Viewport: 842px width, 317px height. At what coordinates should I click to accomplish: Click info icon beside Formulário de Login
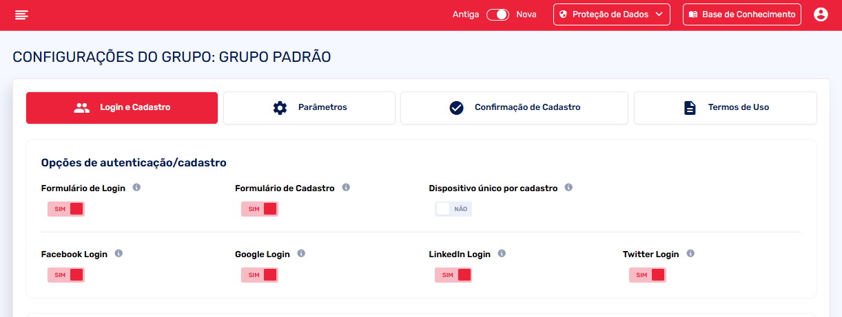pyautogui.click(x=136, y=187)
